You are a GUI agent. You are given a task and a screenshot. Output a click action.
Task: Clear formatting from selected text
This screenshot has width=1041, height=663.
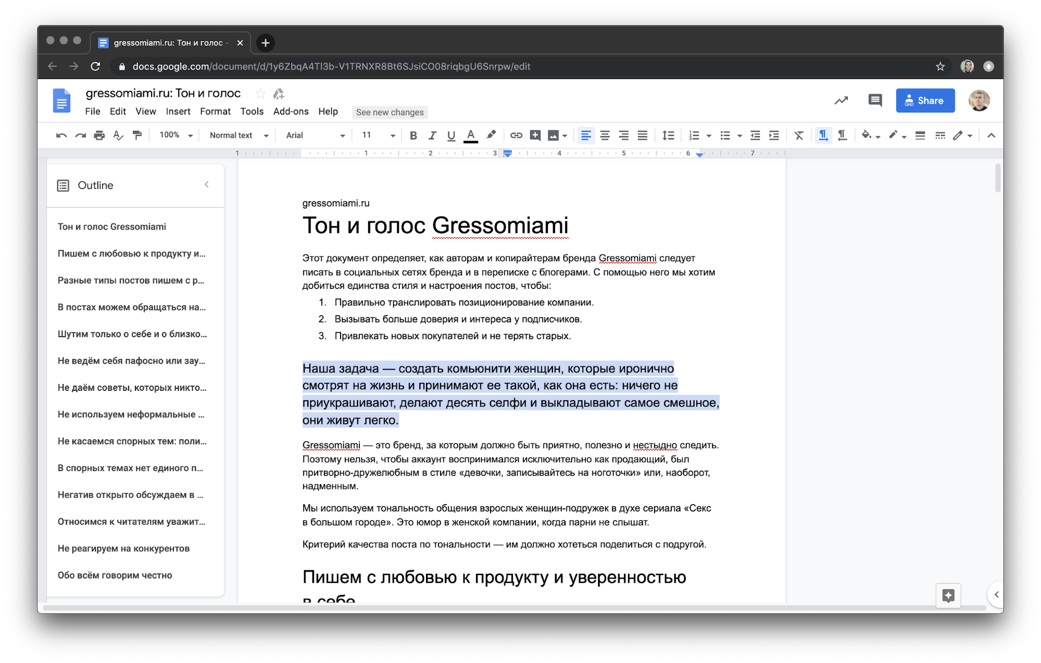[x=799, y=135]
